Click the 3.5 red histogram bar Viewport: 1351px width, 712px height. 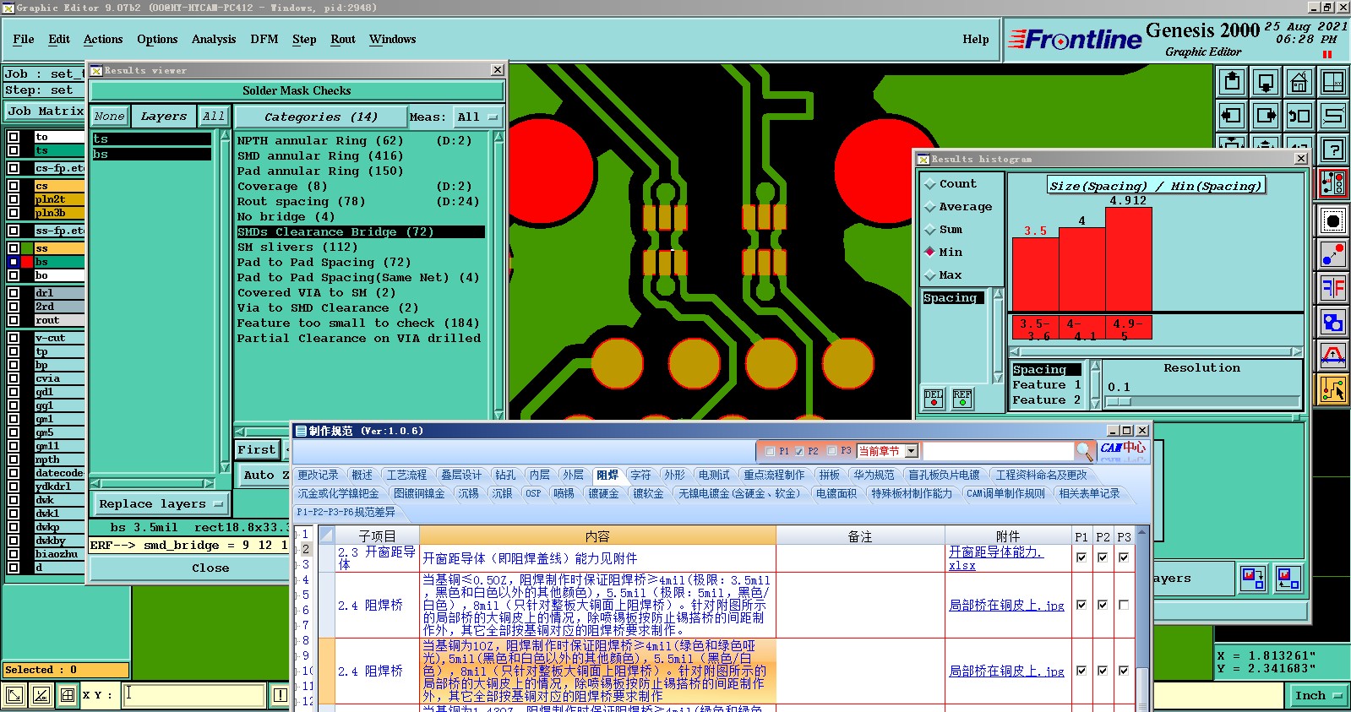coord(1035,274)
